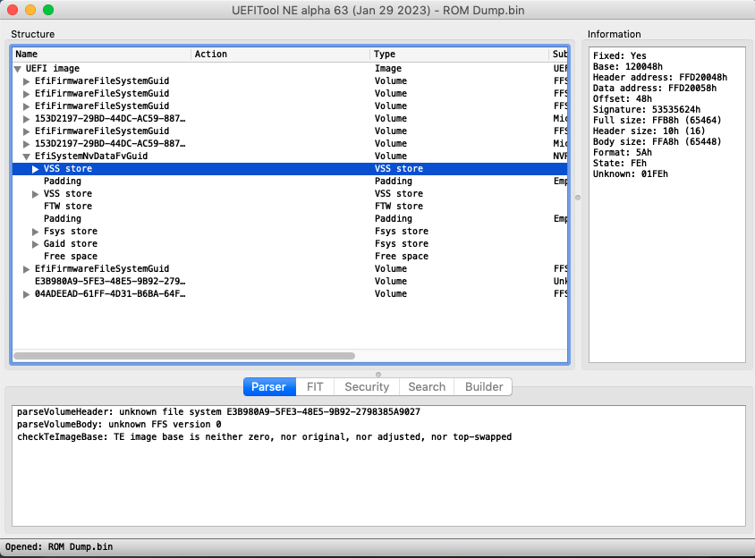Click the 'Data address: FFD20058h' line
This screenshot has height=558, width=755.
click(x=655, y=89)
